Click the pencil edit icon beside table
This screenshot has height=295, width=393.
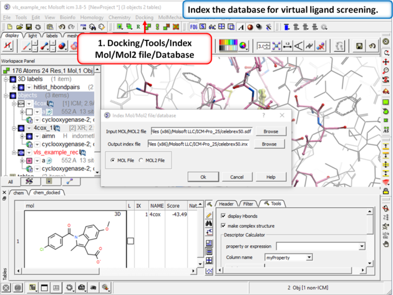pyautogui.click(x=210, y=215)
